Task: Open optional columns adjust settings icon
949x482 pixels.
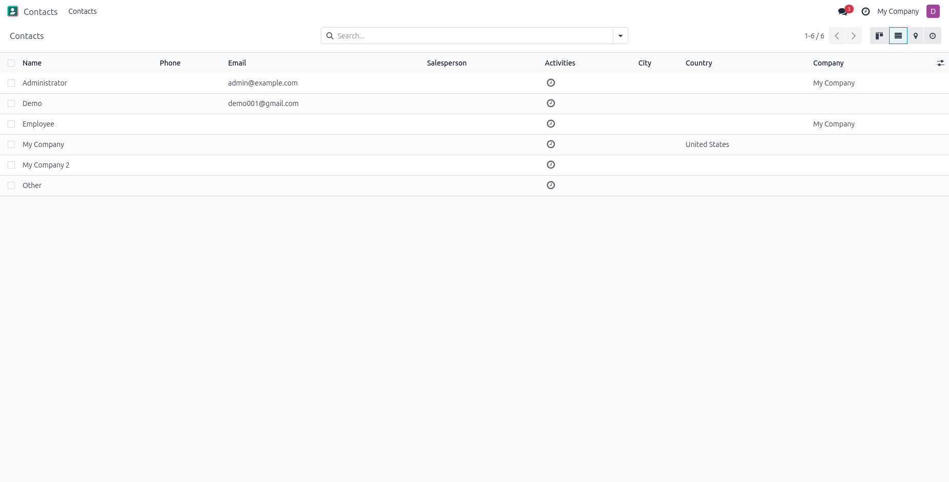Action: point(940,63)
